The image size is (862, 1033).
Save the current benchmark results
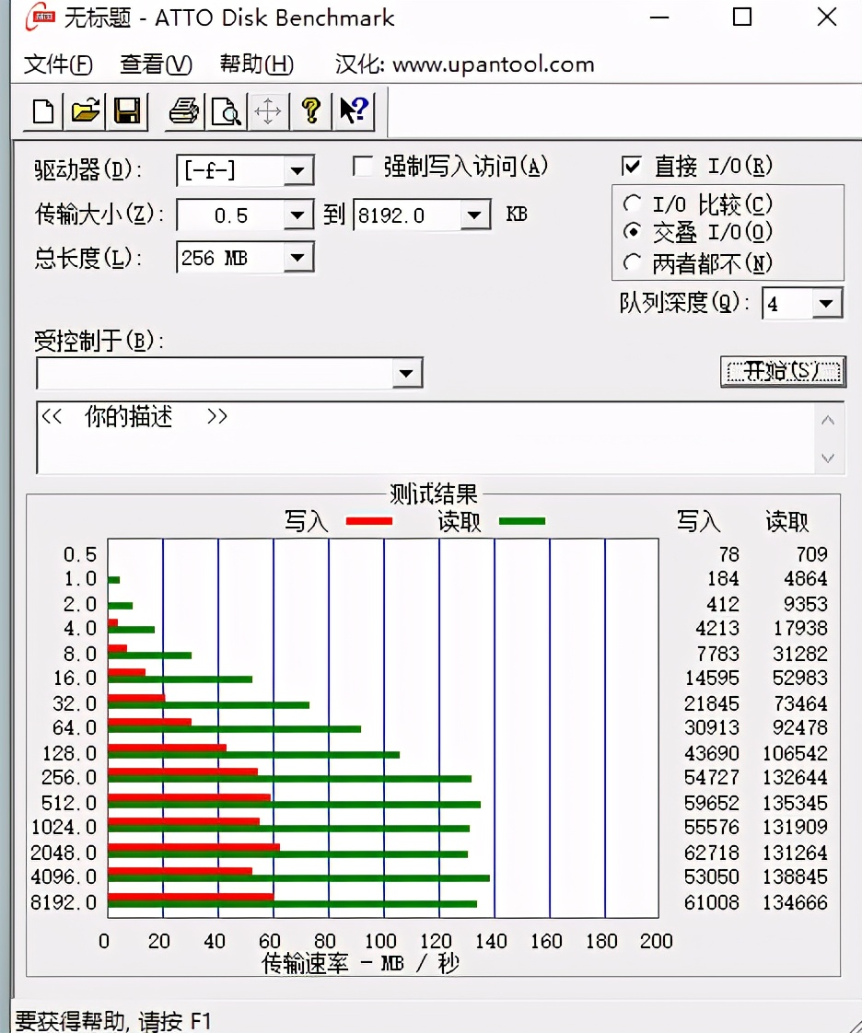pyautogui.click(x=128, y=110)
